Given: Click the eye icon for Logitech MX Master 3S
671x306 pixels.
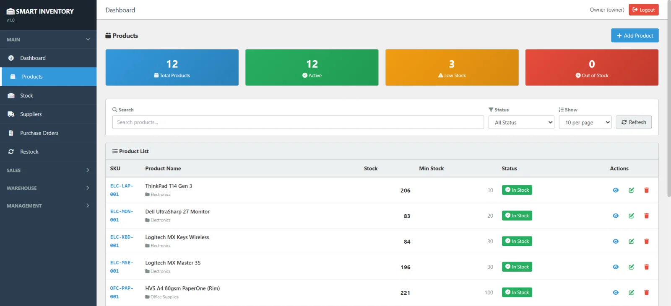Looking at the screenshot, I should 616,267.
